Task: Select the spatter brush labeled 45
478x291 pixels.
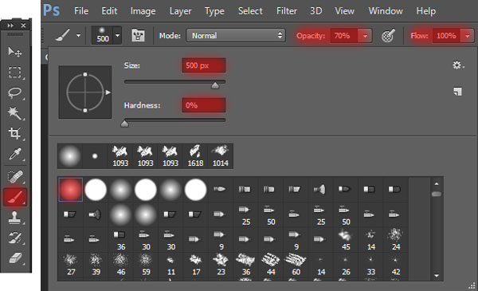Action: (x=346, y=240)
